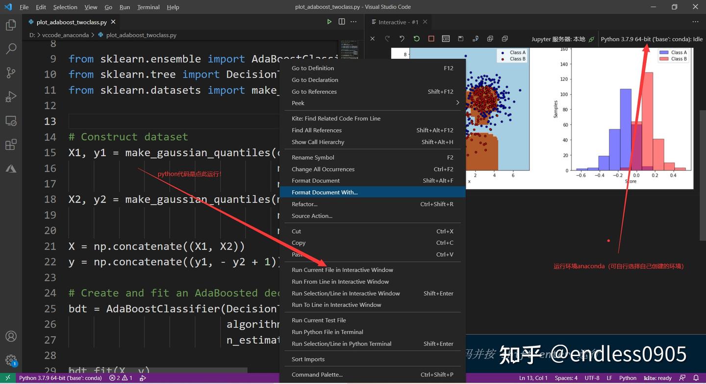Open the Source Control view

[11, 72]
